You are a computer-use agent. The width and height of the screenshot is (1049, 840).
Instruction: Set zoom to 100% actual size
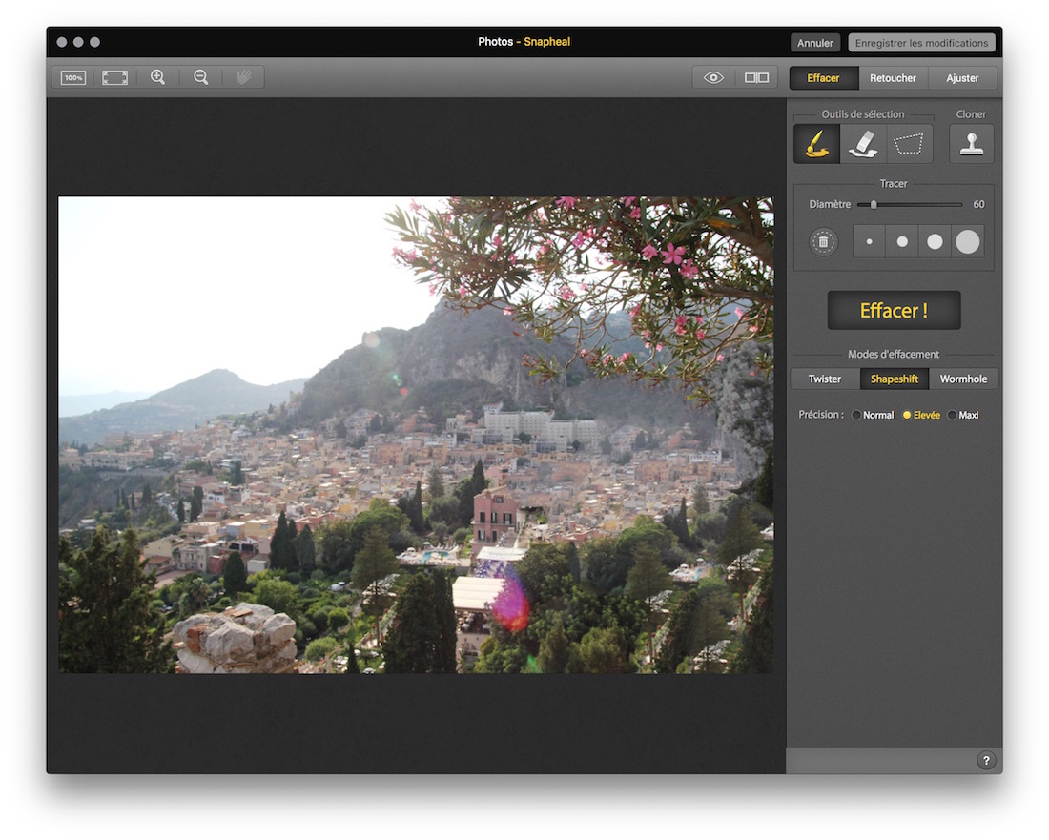(72, 77)
